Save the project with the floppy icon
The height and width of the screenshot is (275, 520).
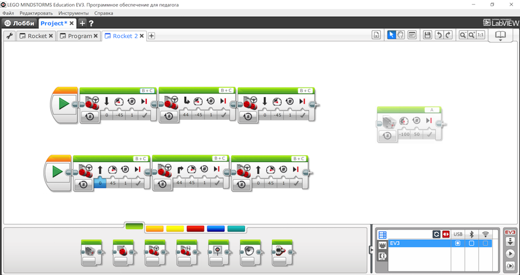(428, 35)
